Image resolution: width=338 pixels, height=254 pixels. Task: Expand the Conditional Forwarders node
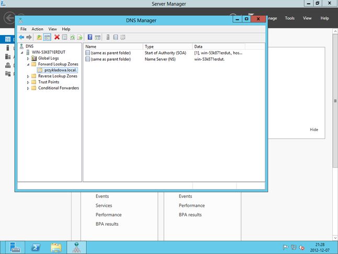[28, 89]
